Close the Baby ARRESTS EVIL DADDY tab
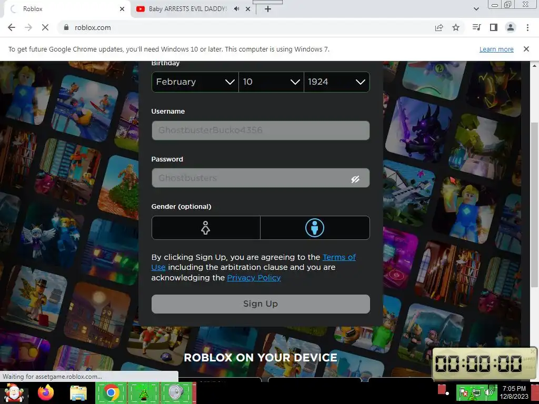 [x=248, y=9]
